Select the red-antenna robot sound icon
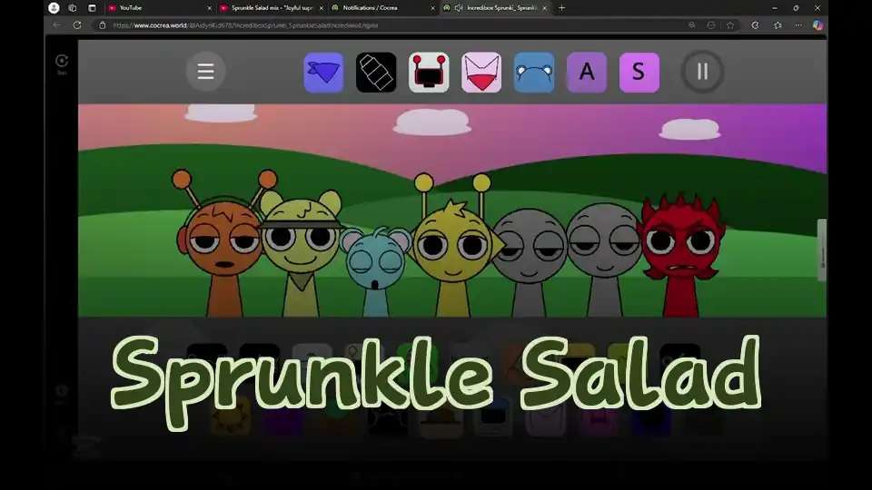This screenshot has width=872, height=490. point(429,73)
